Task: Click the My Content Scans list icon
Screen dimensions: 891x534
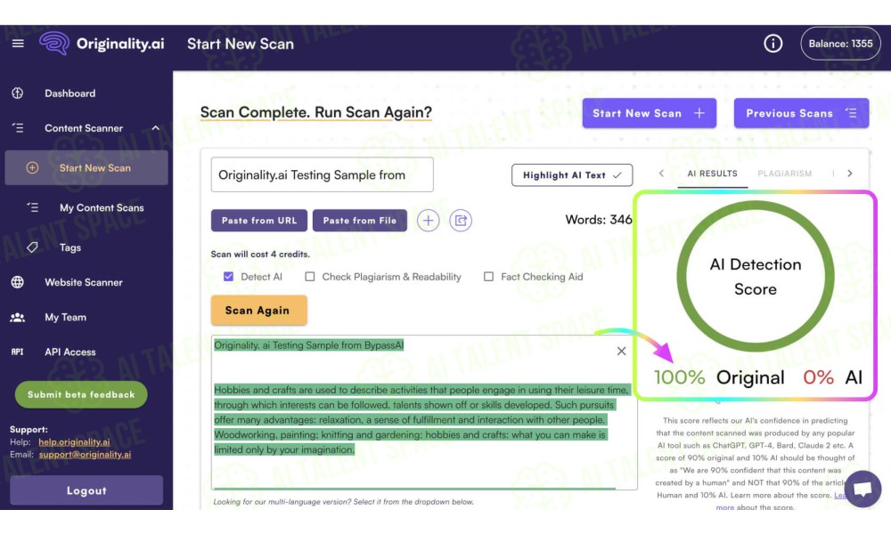Action: point(32,207)
